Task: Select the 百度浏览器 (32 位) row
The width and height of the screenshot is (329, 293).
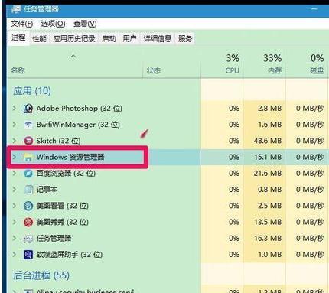Action: click(168, 174)
